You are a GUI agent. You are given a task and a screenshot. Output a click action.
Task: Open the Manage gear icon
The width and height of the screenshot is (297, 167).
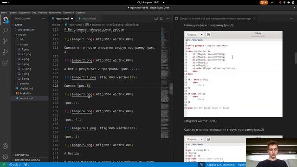5,157
